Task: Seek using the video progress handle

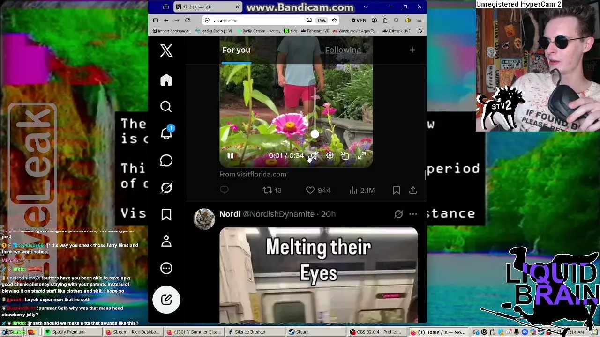Action: 315,134
